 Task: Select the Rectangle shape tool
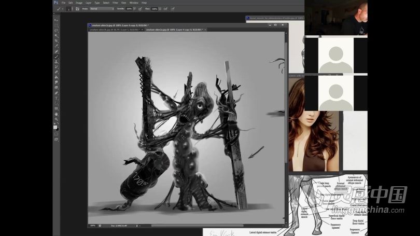pyautogui.click(x=56, y=109)
